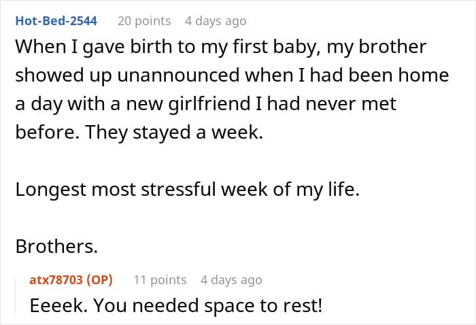Click the word "unannounced" in the comment
Viewport: 476px width, 325px height.
point(178,75)
